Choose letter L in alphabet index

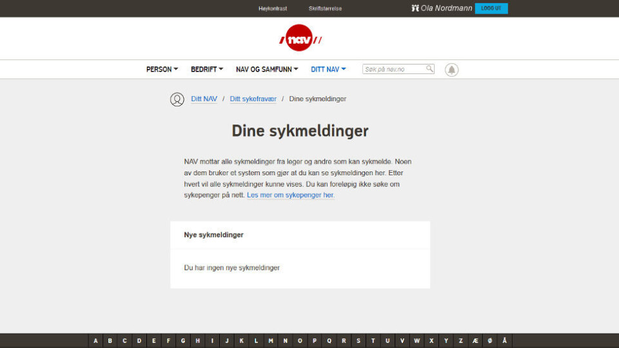pos(256,340)
